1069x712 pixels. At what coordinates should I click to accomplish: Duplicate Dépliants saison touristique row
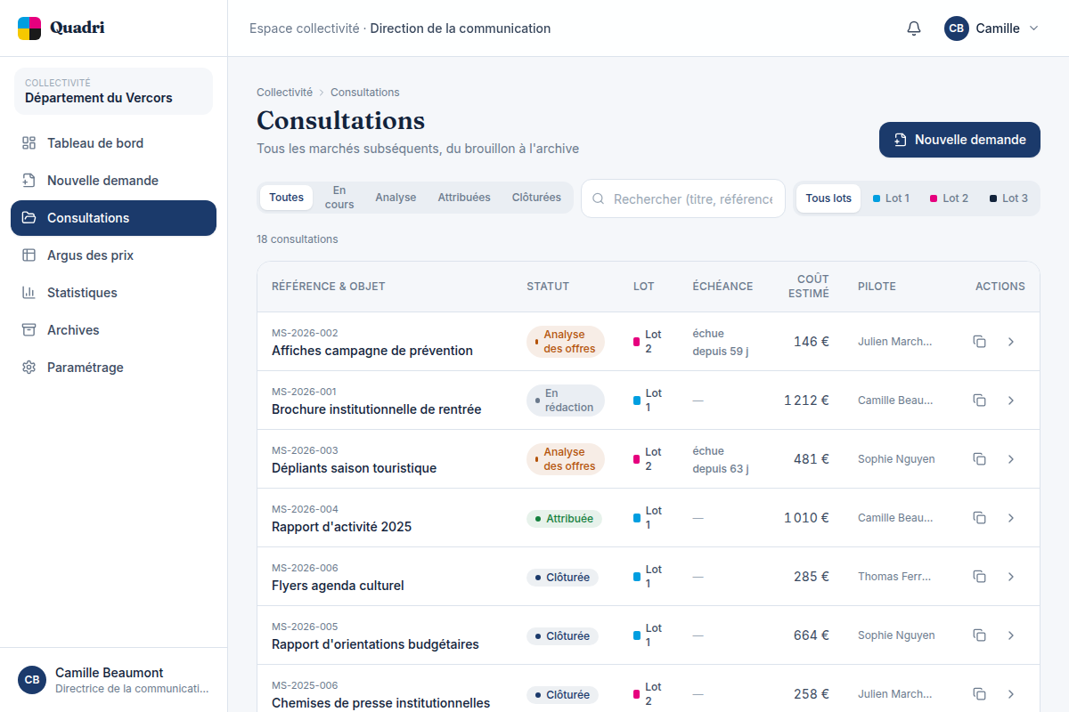pos(979,459)
